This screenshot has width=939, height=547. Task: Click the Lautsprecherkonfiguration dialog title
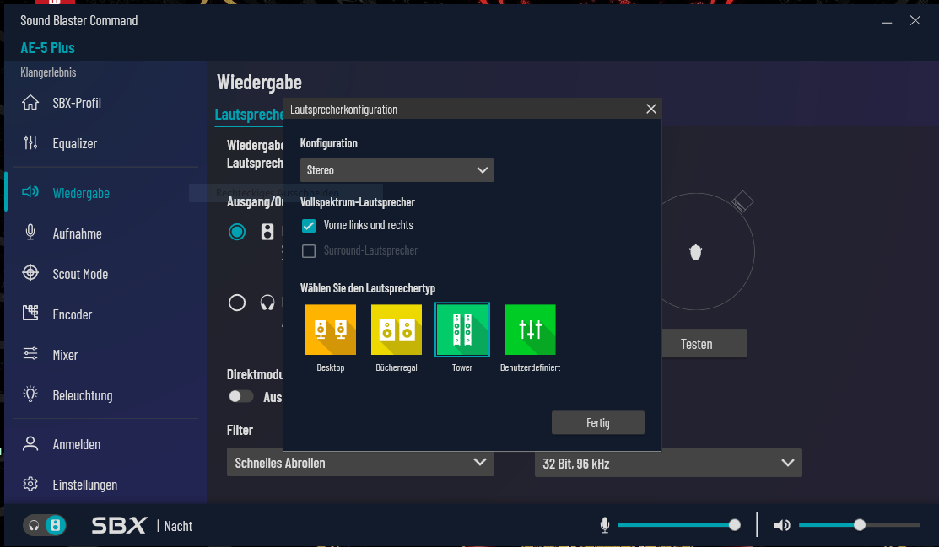(343, 110)
